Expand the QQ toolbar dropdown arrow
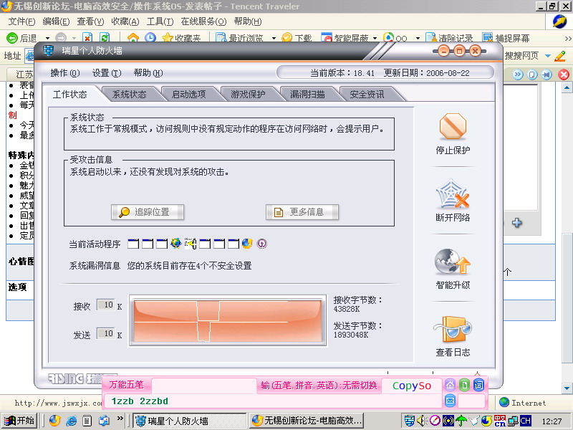Screen dimensions: 573x430 pos(418,38)
